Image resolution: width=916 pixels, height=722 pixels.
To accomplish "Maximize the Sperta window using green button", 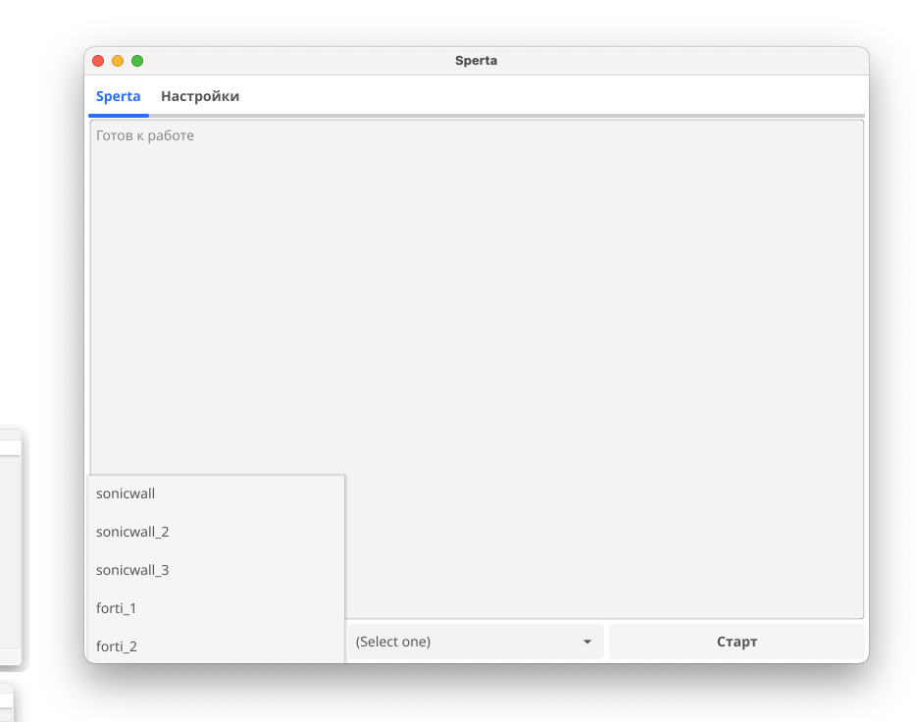I will click(137, 61).
